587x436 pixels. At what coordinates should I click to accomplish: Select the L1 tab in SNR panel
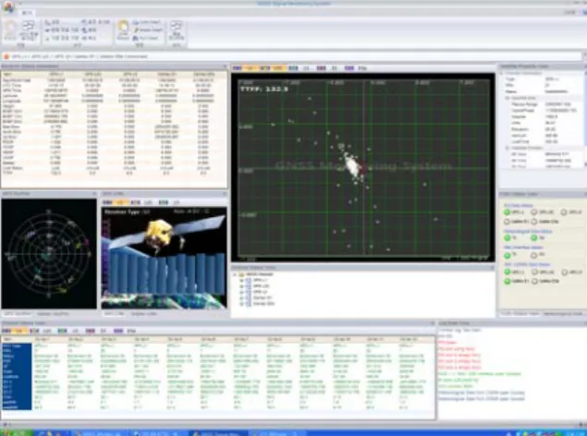pos(115,202)
